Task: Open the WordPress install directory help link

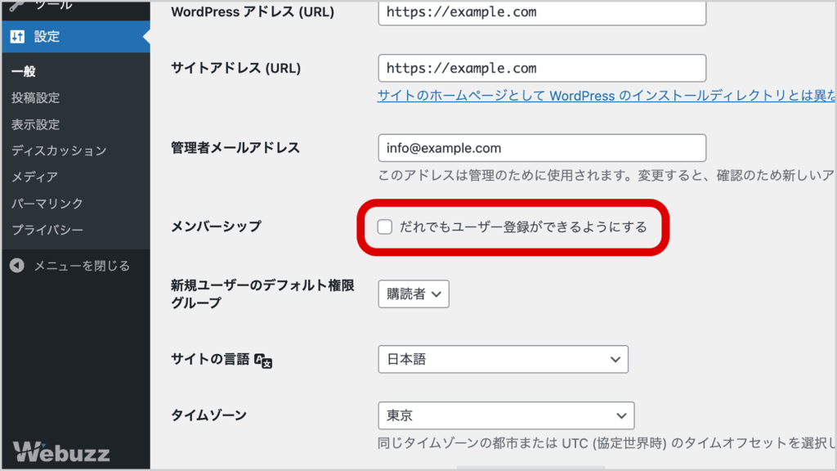Action: point(606,96)
